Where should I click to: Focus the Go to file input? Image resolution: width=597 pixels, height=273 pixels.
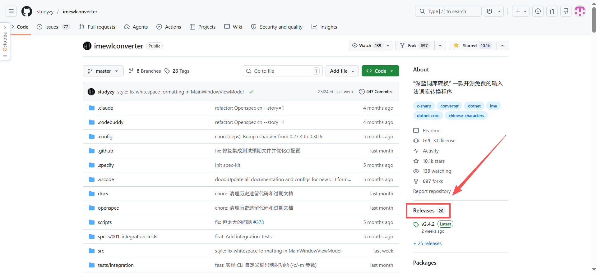tap(283, 71)
